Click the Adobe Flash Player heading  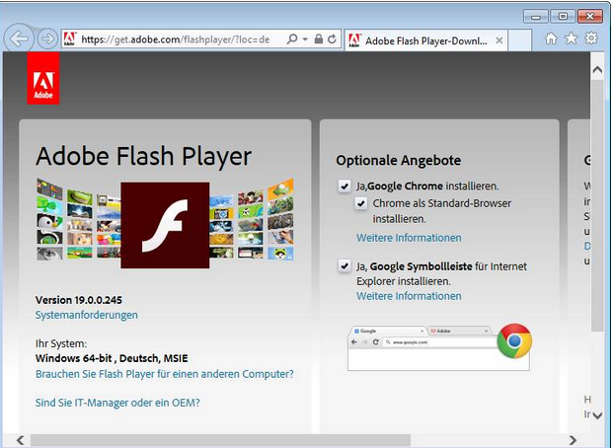tap(143, 156)
